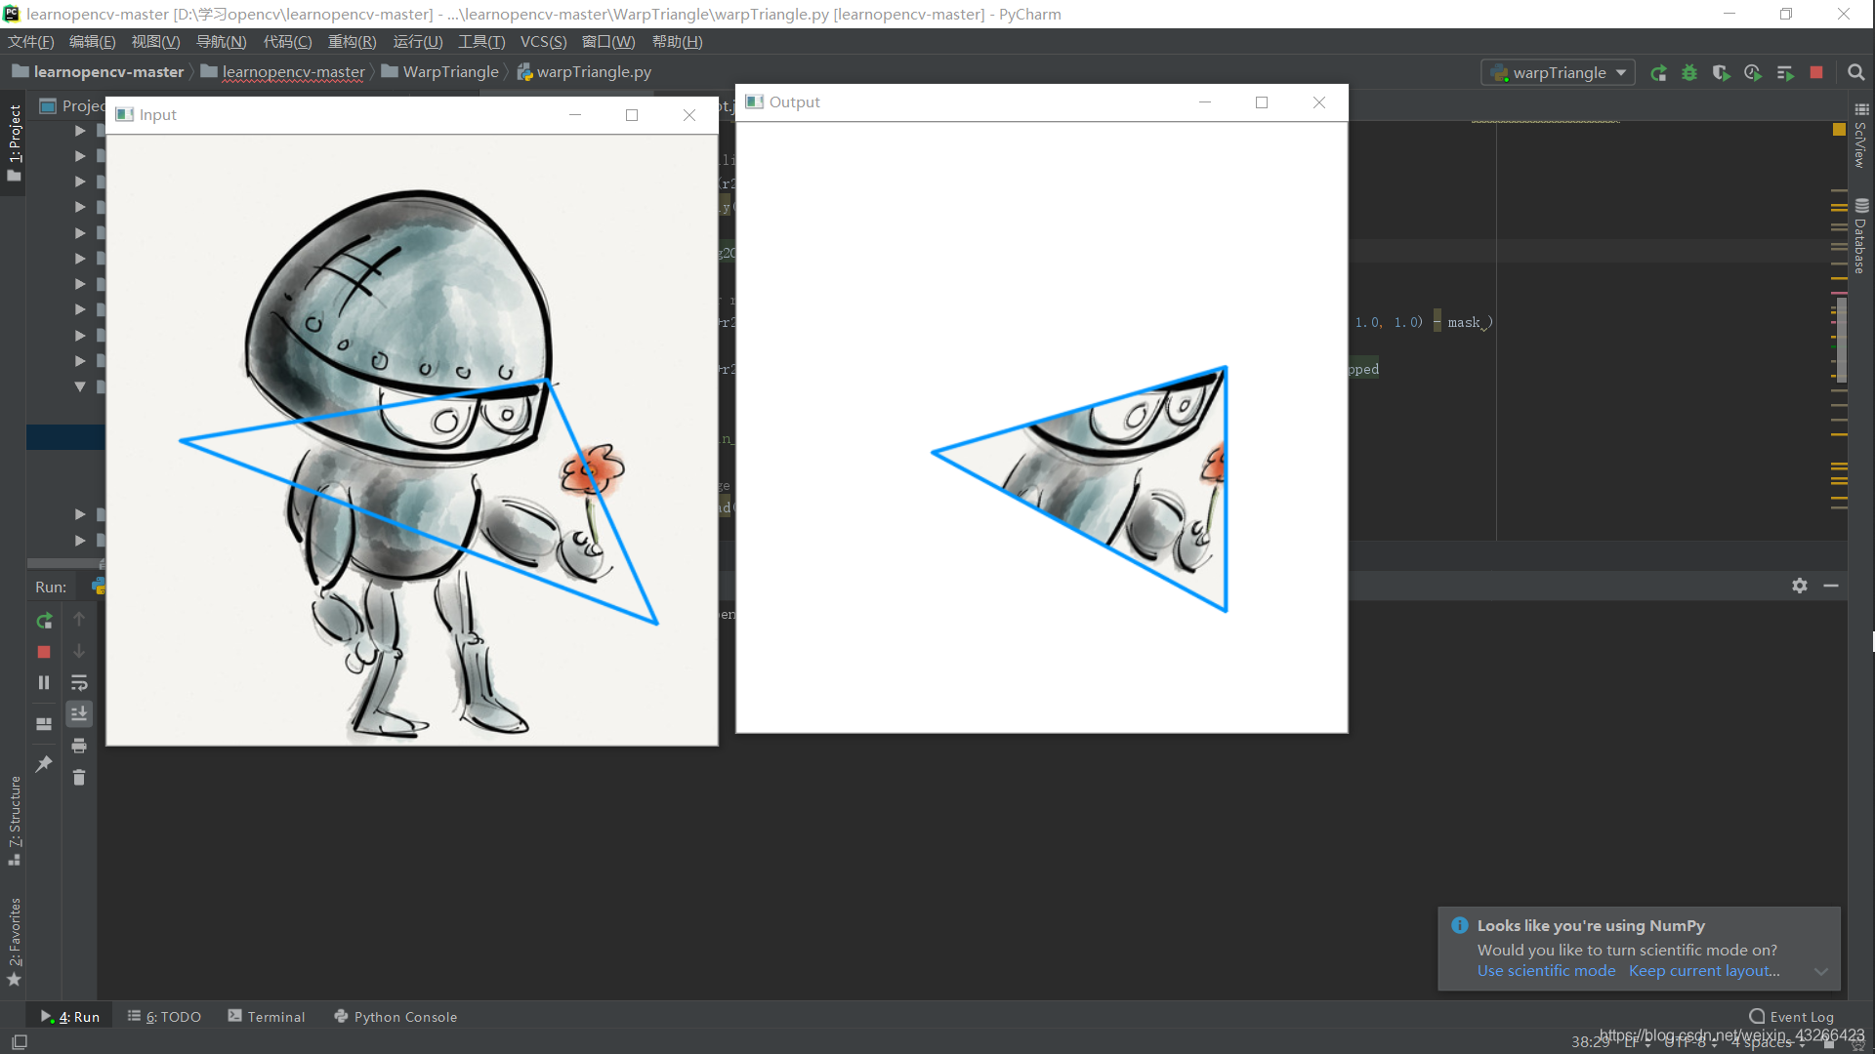Open the 重构(R) menu
The width and height of the screenshot is (1875, 1054).
(x=353, y=42)
